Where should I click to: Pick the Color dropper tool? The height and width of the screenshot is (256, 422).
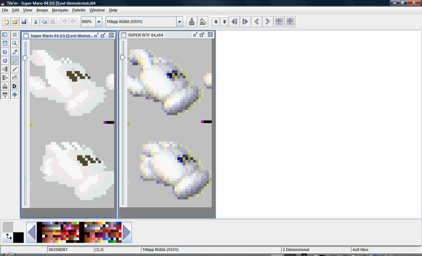click(x=15, y=52)
